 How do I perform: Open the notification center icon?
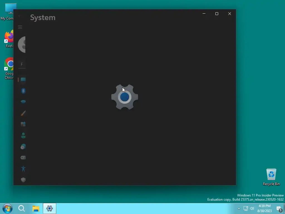pyautogui.click(x=279, y=209)
